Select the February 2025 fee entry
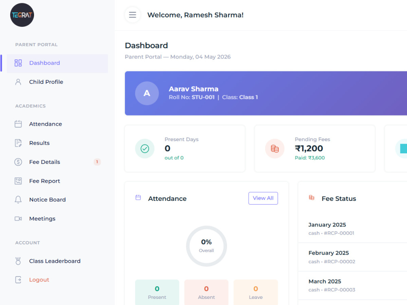The height and width of the screenshot is (305, 407). (352, 257)
